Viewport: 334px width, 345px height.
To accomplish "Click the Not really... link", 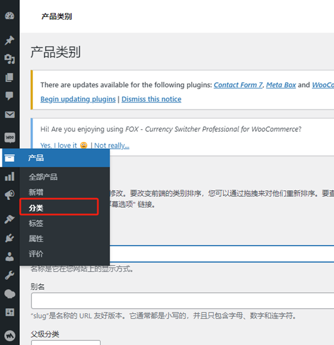I will tap(112, 146).
